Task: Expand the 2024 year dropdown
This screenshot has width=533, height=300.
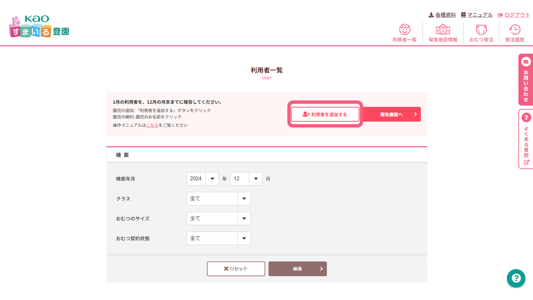Action: (x=203, y=179)
